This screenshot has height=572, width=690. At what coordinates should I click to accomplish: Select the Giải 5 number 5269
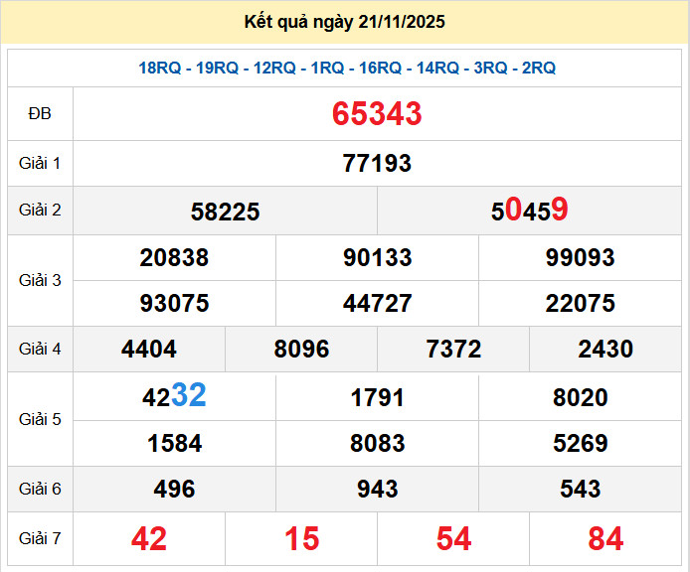pyautogui.click(x=580, y=443)
